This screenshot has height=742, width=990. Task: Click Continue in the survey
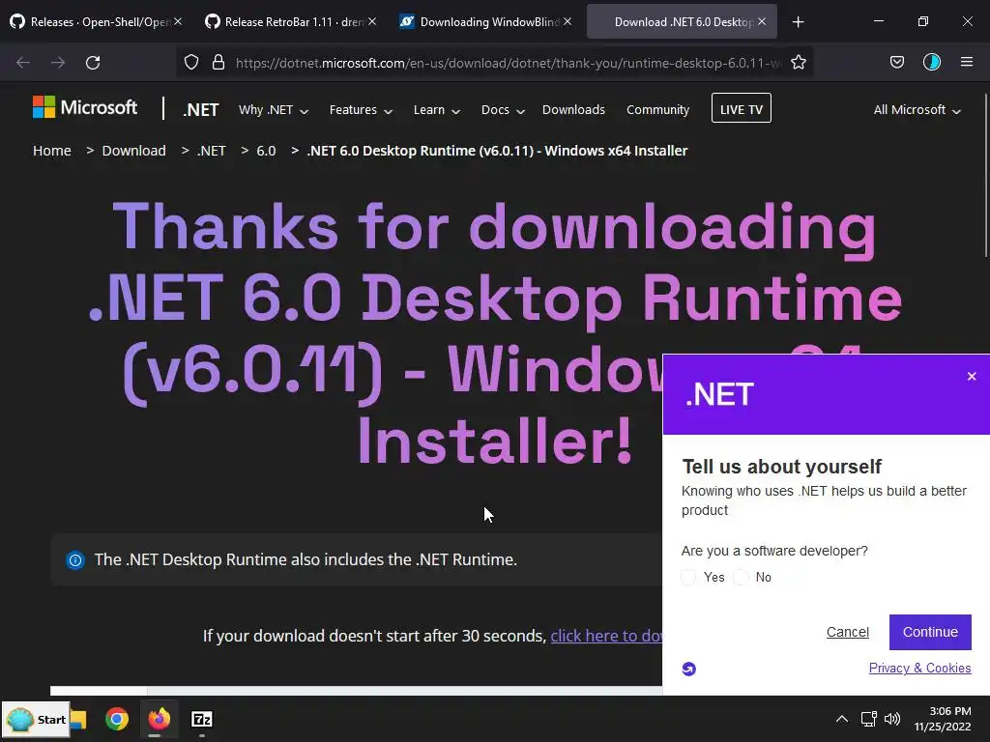click(930, 632)
